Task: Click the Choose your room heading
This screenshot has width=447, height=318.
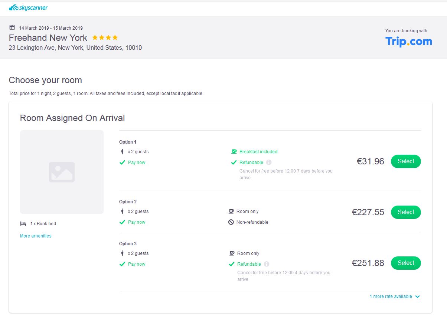Action: click(x=45, y=80)
